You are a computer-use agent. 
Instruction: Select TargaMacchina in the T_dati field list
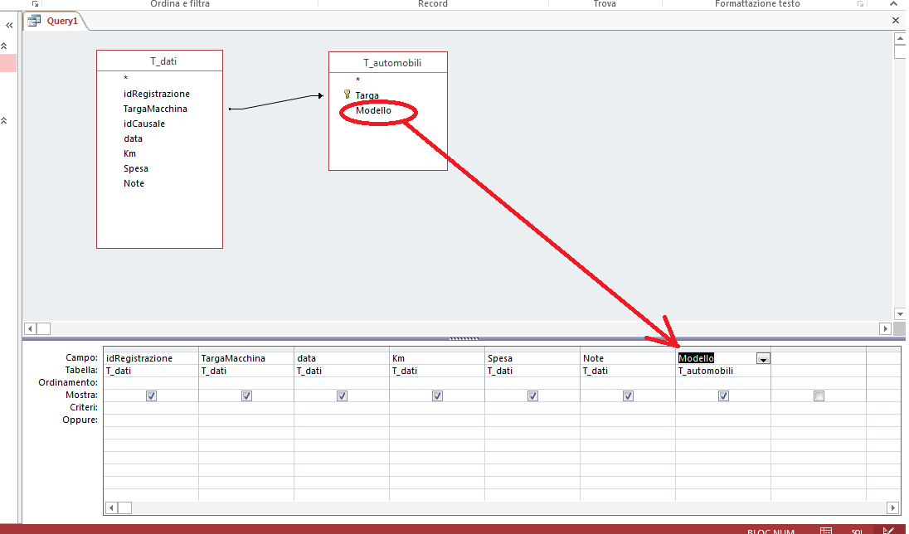point(155,109)
